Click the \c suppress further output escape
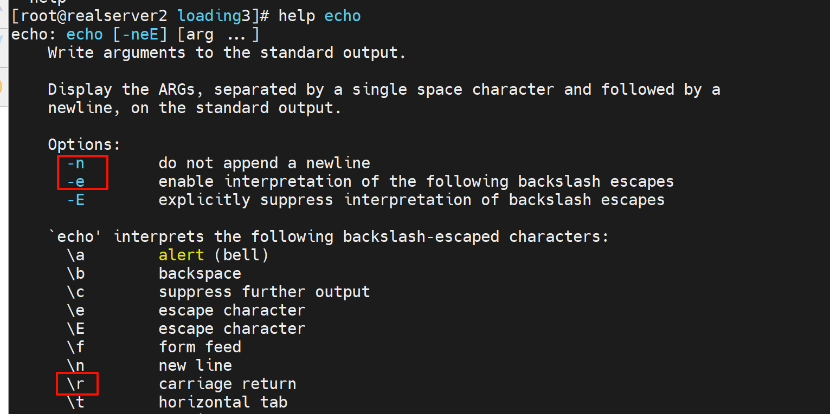Viewport: 830px width, 414px height. click(x=76, y=292)
